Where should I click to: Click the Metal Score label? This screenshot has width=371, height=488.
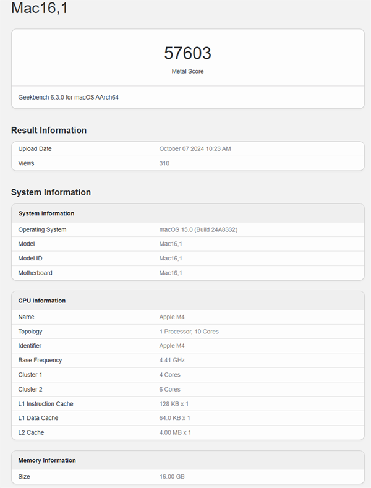coord(187,71)
